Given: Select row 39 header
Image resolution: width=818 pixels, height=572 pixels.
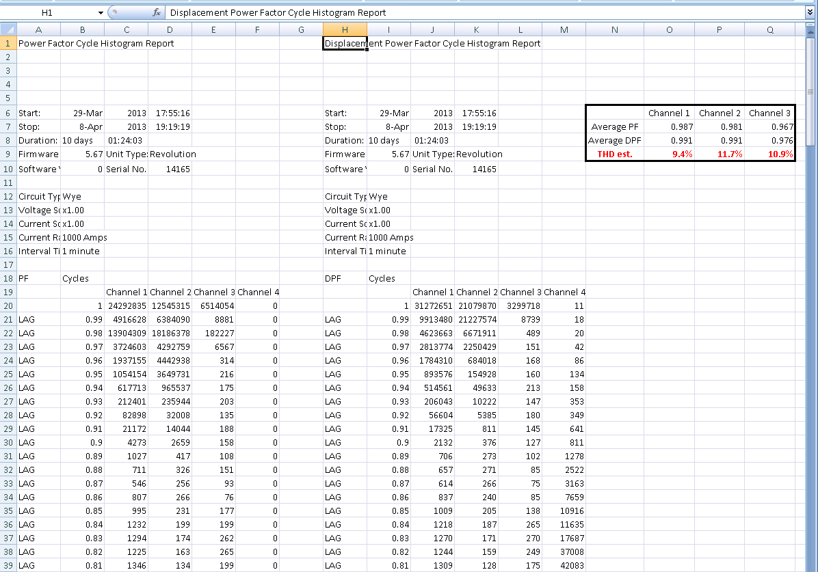Looking at the screenshot, I should pyautogui.click(x=8, y=565).
